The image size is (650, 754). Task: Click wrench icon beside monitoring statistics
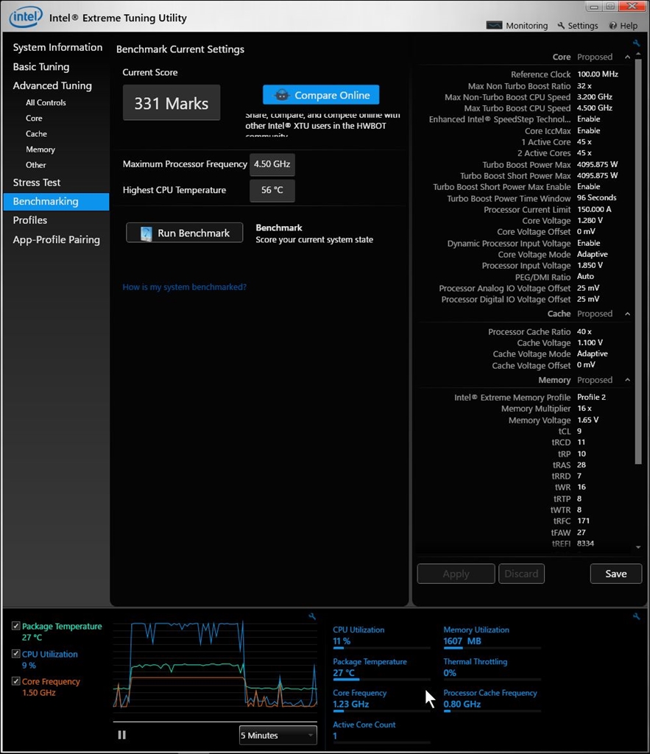(x=637, y=616)
